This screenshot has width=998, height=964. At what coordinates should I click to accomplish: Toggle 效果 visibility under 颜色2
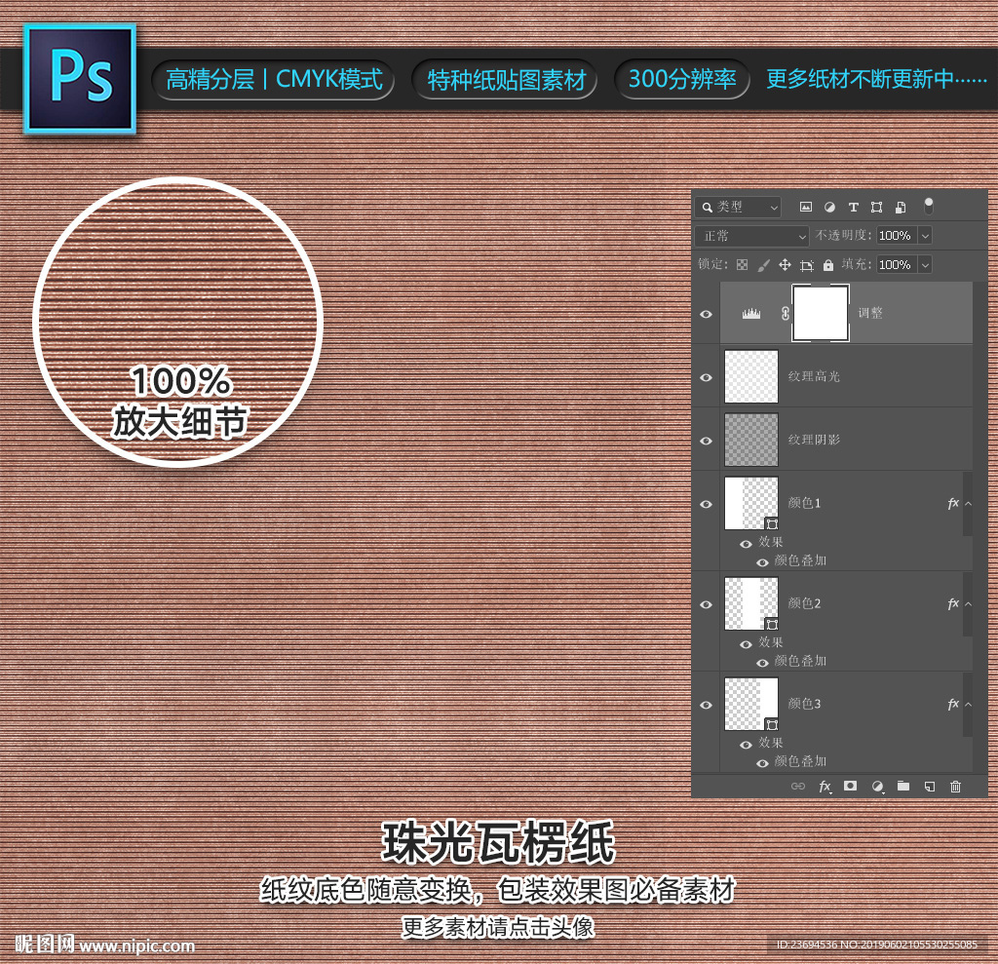(x=746, y=644)
